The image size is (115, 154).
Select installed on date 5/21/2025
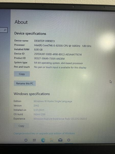pos(39,110)
